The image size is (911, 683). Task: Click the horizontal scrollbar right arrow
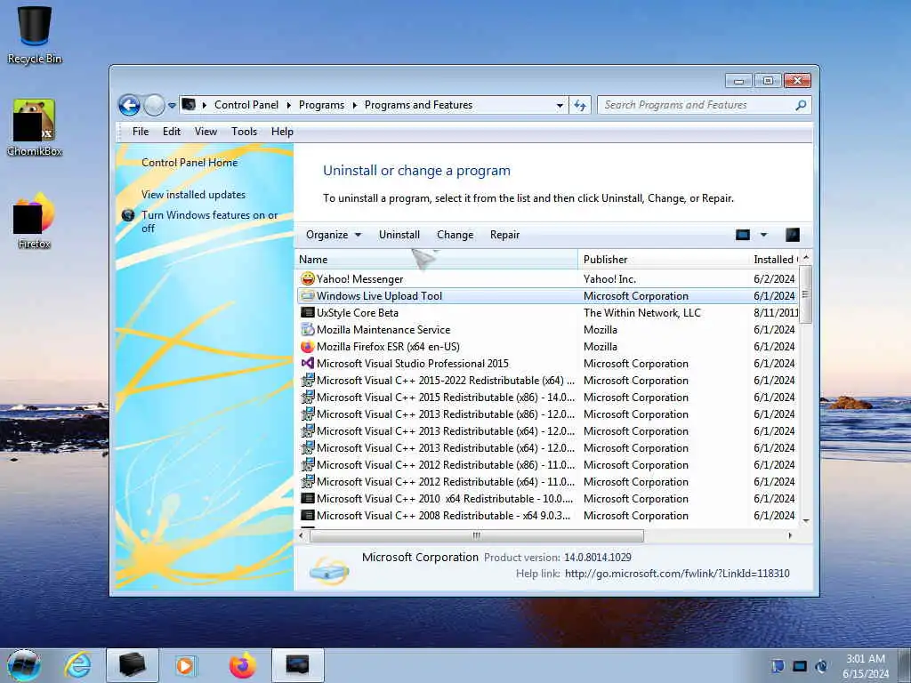click(790, 535)
